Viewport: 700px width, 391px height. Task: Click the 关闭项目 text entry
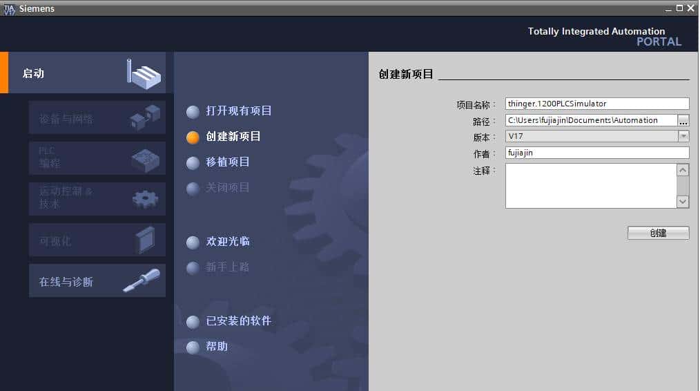(x=228, y=188)
